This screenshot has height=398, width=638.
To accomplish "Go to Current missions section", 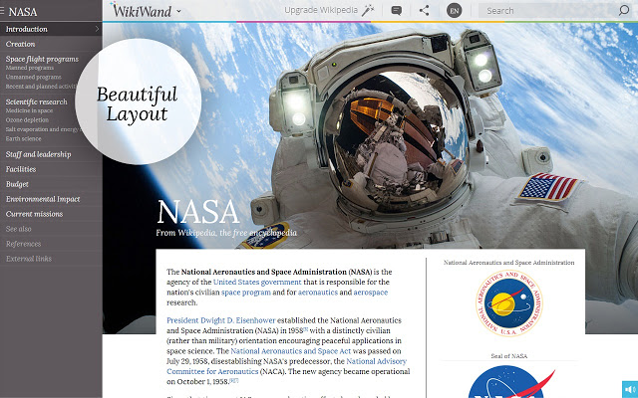I will point(34,214).
